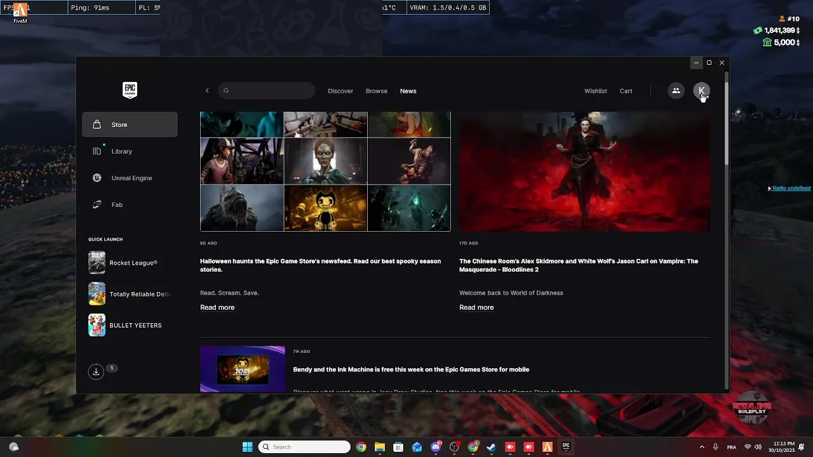813x457 pixels.
Task: Open the Wishlist page
Action: tap(596, 91)
